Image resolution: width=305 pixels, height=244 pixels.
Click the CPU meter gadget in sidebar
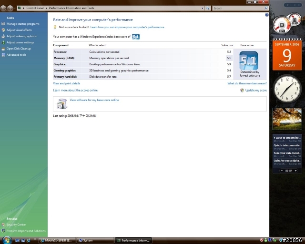(286, 22)
